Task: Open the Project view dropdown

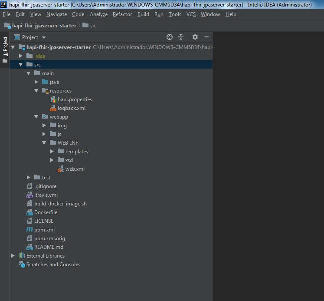Action: [44, 37]
